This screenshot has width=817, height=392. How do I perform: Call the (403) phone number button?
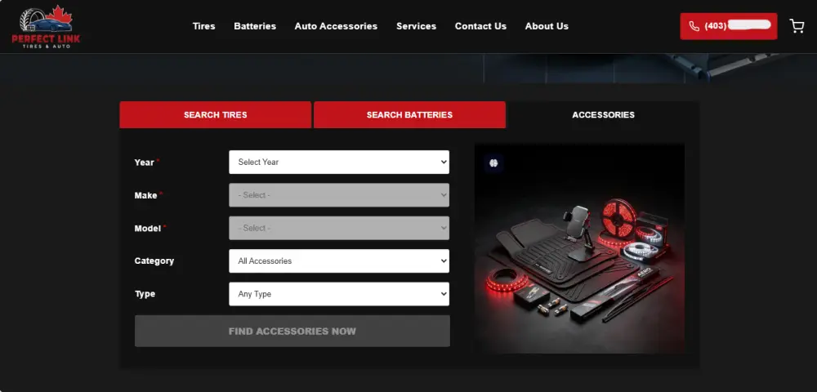pos(729,26)
